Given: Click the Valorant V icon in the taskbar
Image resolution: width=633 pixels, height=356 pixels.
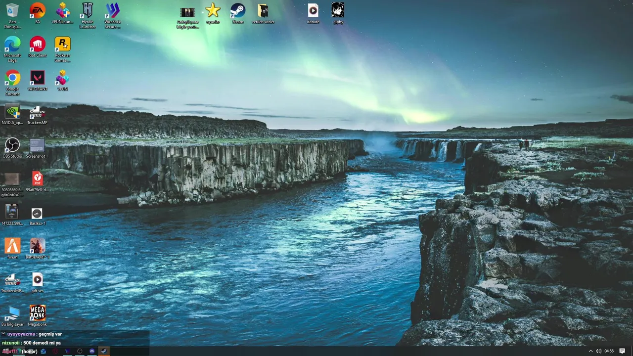Looking at the screenshot, I should [67, 351].
